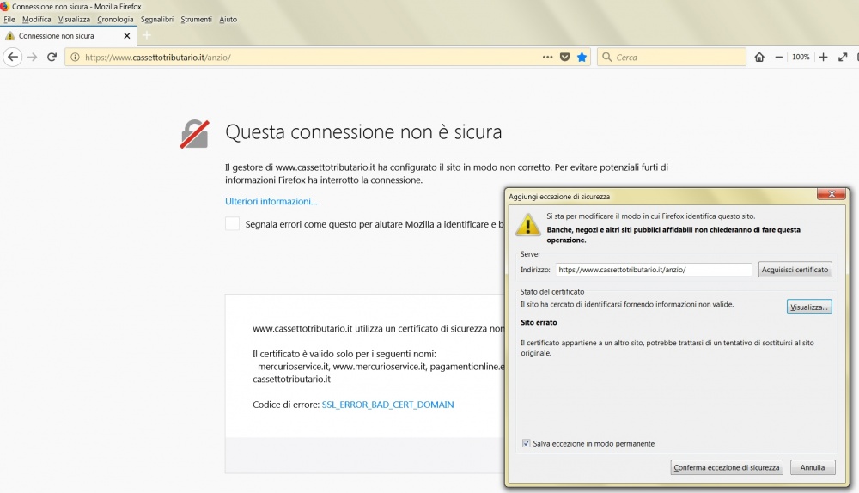Uncheck Salva eccezione in modo permanente
This screenshot has height=493, width=859.
click(x=526, y=443)
